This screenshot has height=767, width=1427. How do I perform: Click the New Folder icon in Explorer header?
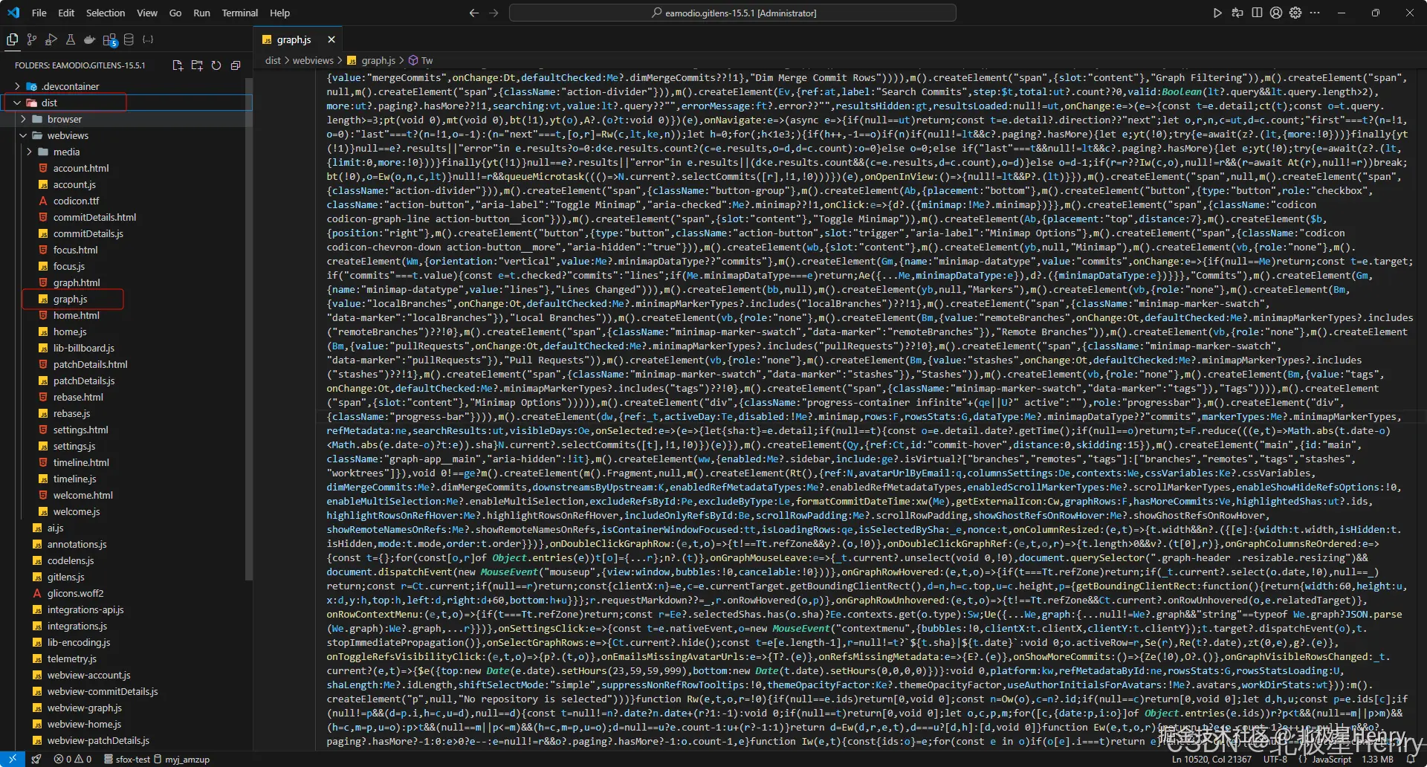[197, 65]
